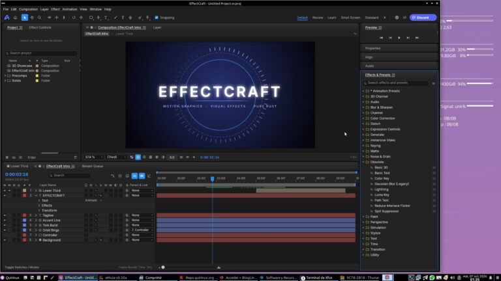Switch to the Render Queue tab

pyautogui.click(x=93, y=167)
